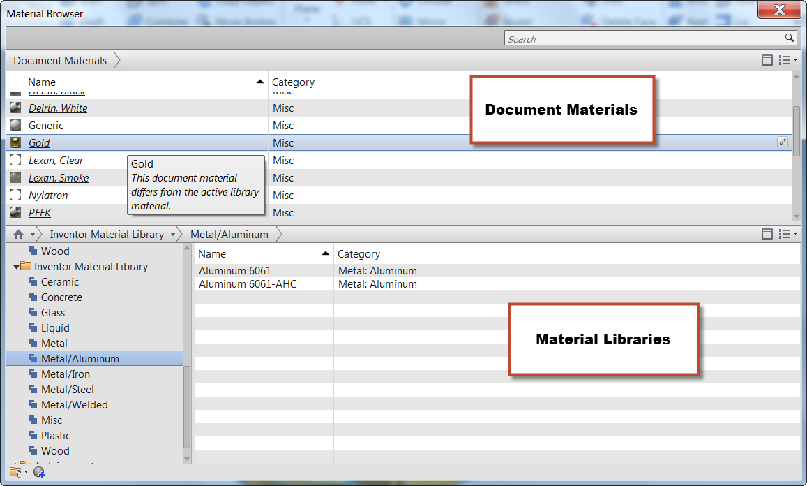Open the list view options dropdown arrow
The image size is (807, 486).
tap(795, 60)
